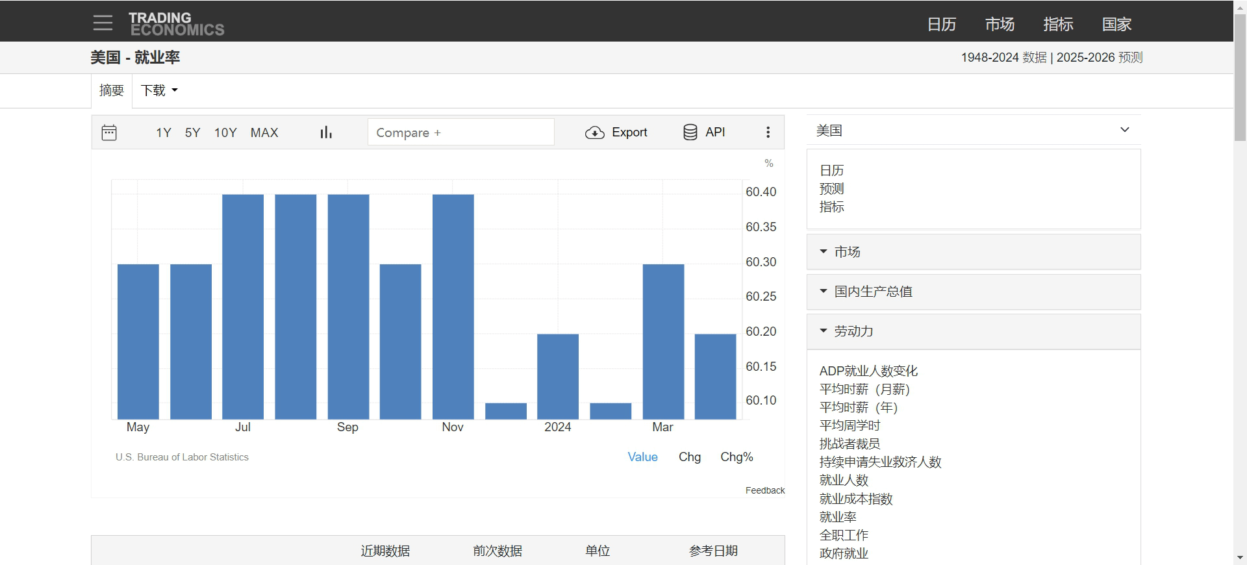Open the 市场 top navigation item
The width and height of the screenshot is (1247, 565).
pos(1000,25)
